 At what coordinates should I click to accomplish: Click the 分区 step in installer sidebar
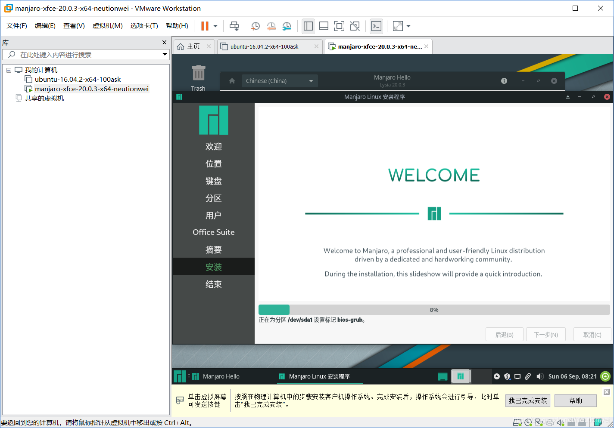(x=213, y=198)
